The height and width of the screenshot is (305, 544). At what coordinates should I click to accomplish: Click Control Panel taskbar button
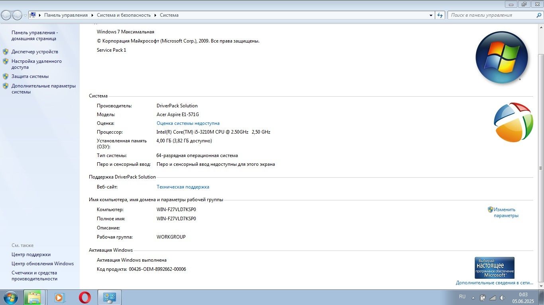pyautogui.click(x=110, y=297)
